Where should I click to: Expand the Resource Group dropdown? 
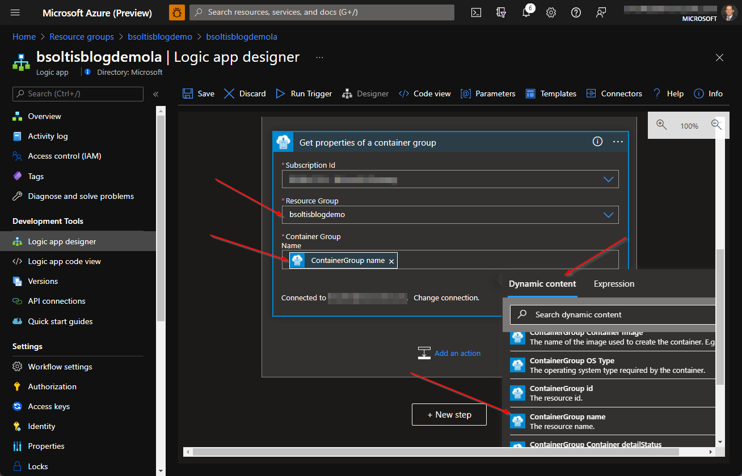608,215
